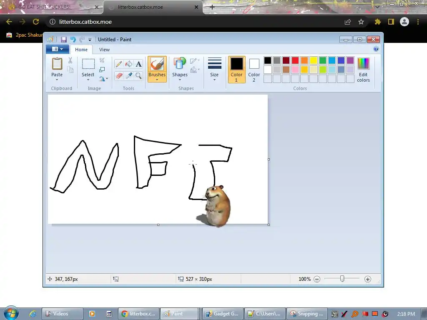Switch to the first browser tab

tap(52, 7)
